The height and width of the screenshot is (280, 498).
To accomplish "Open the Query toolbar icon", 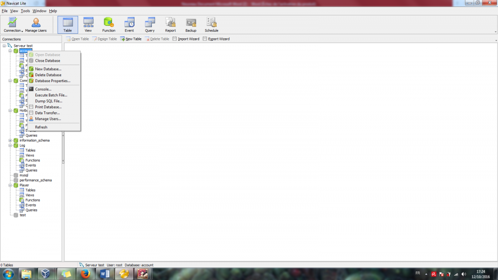I will pyautogui.click(x=149, y=25).
